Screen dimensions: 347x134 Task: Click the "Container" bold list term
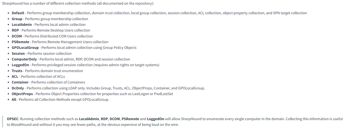tap(20, 82)
